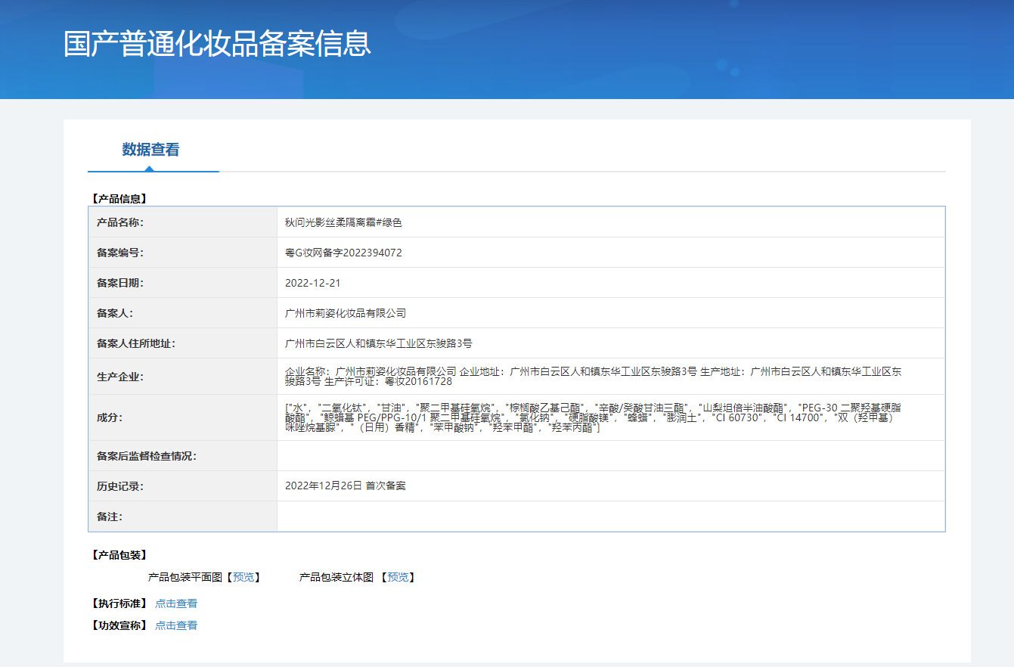Screen dimensions: 1014x667
Task: Click the 生产企业 details text
Action: click(x=590, y=377)
